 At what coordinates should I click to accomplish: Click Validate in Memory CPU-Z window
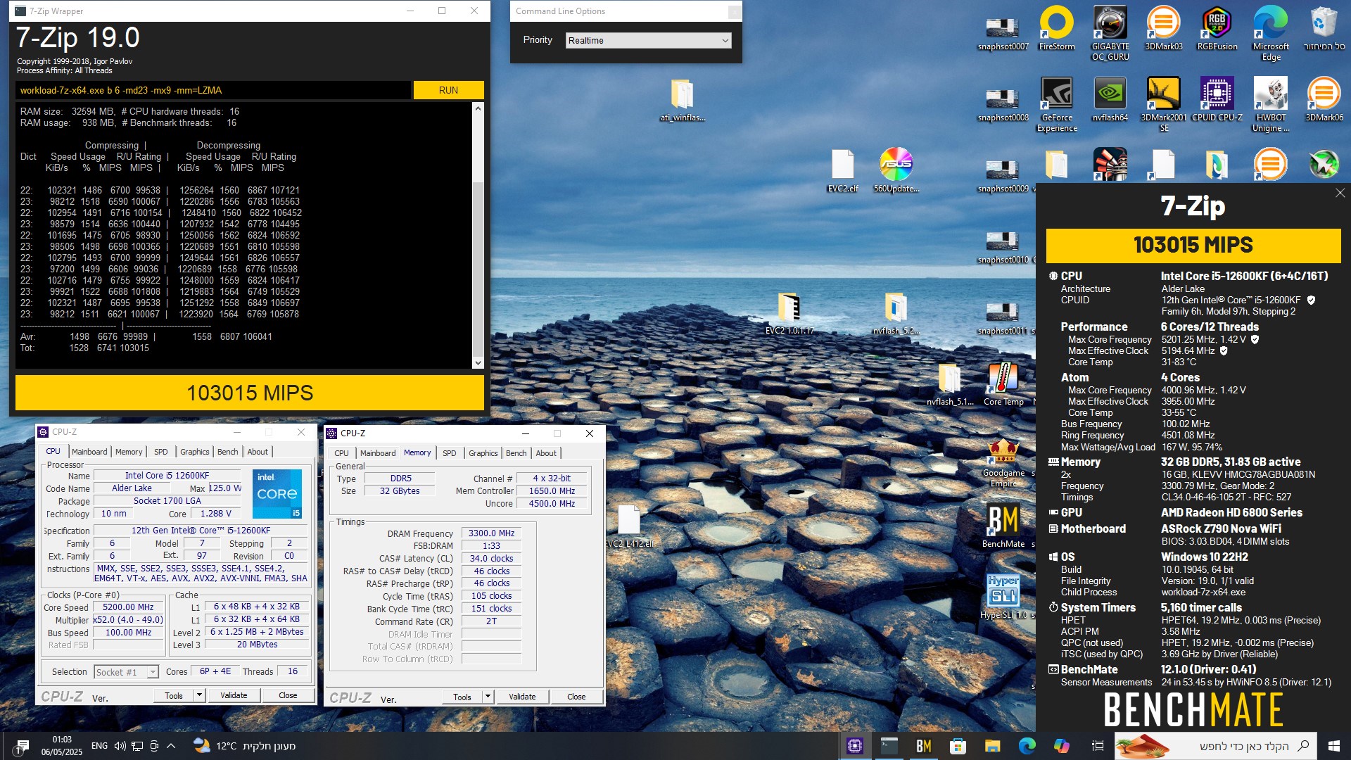pos(522,697)
